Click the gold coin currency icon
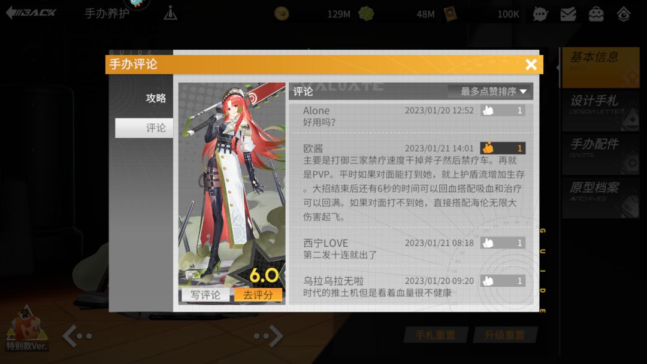 click(x=282, y=14)
